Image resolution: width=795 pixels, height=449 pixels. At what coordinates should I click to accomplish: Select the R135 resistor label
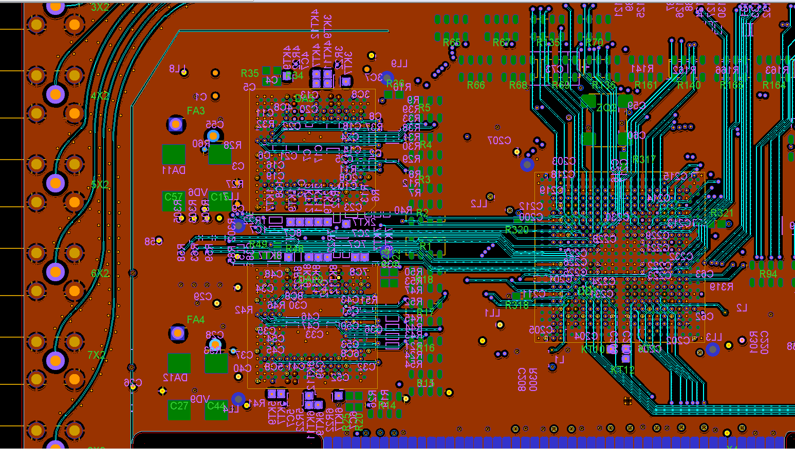coord(548,43)
